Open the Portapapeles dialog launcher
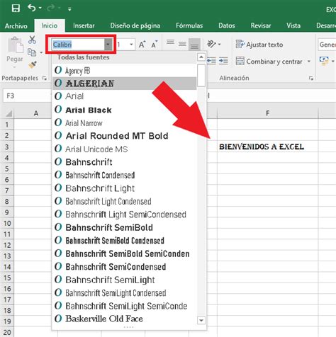The image size is (336, 337). pos(45,78)
